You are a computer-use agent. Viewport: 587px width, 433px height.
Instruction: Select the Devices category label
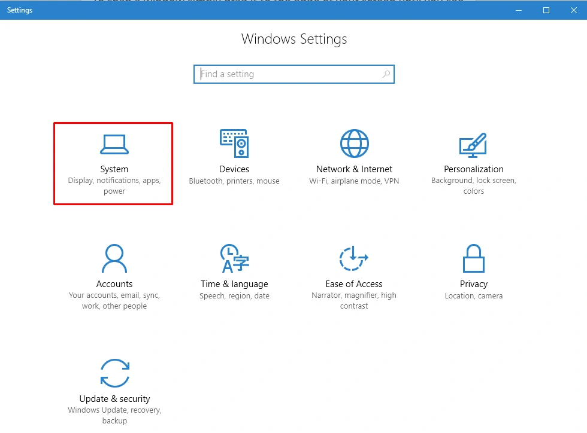pos(234,169)
